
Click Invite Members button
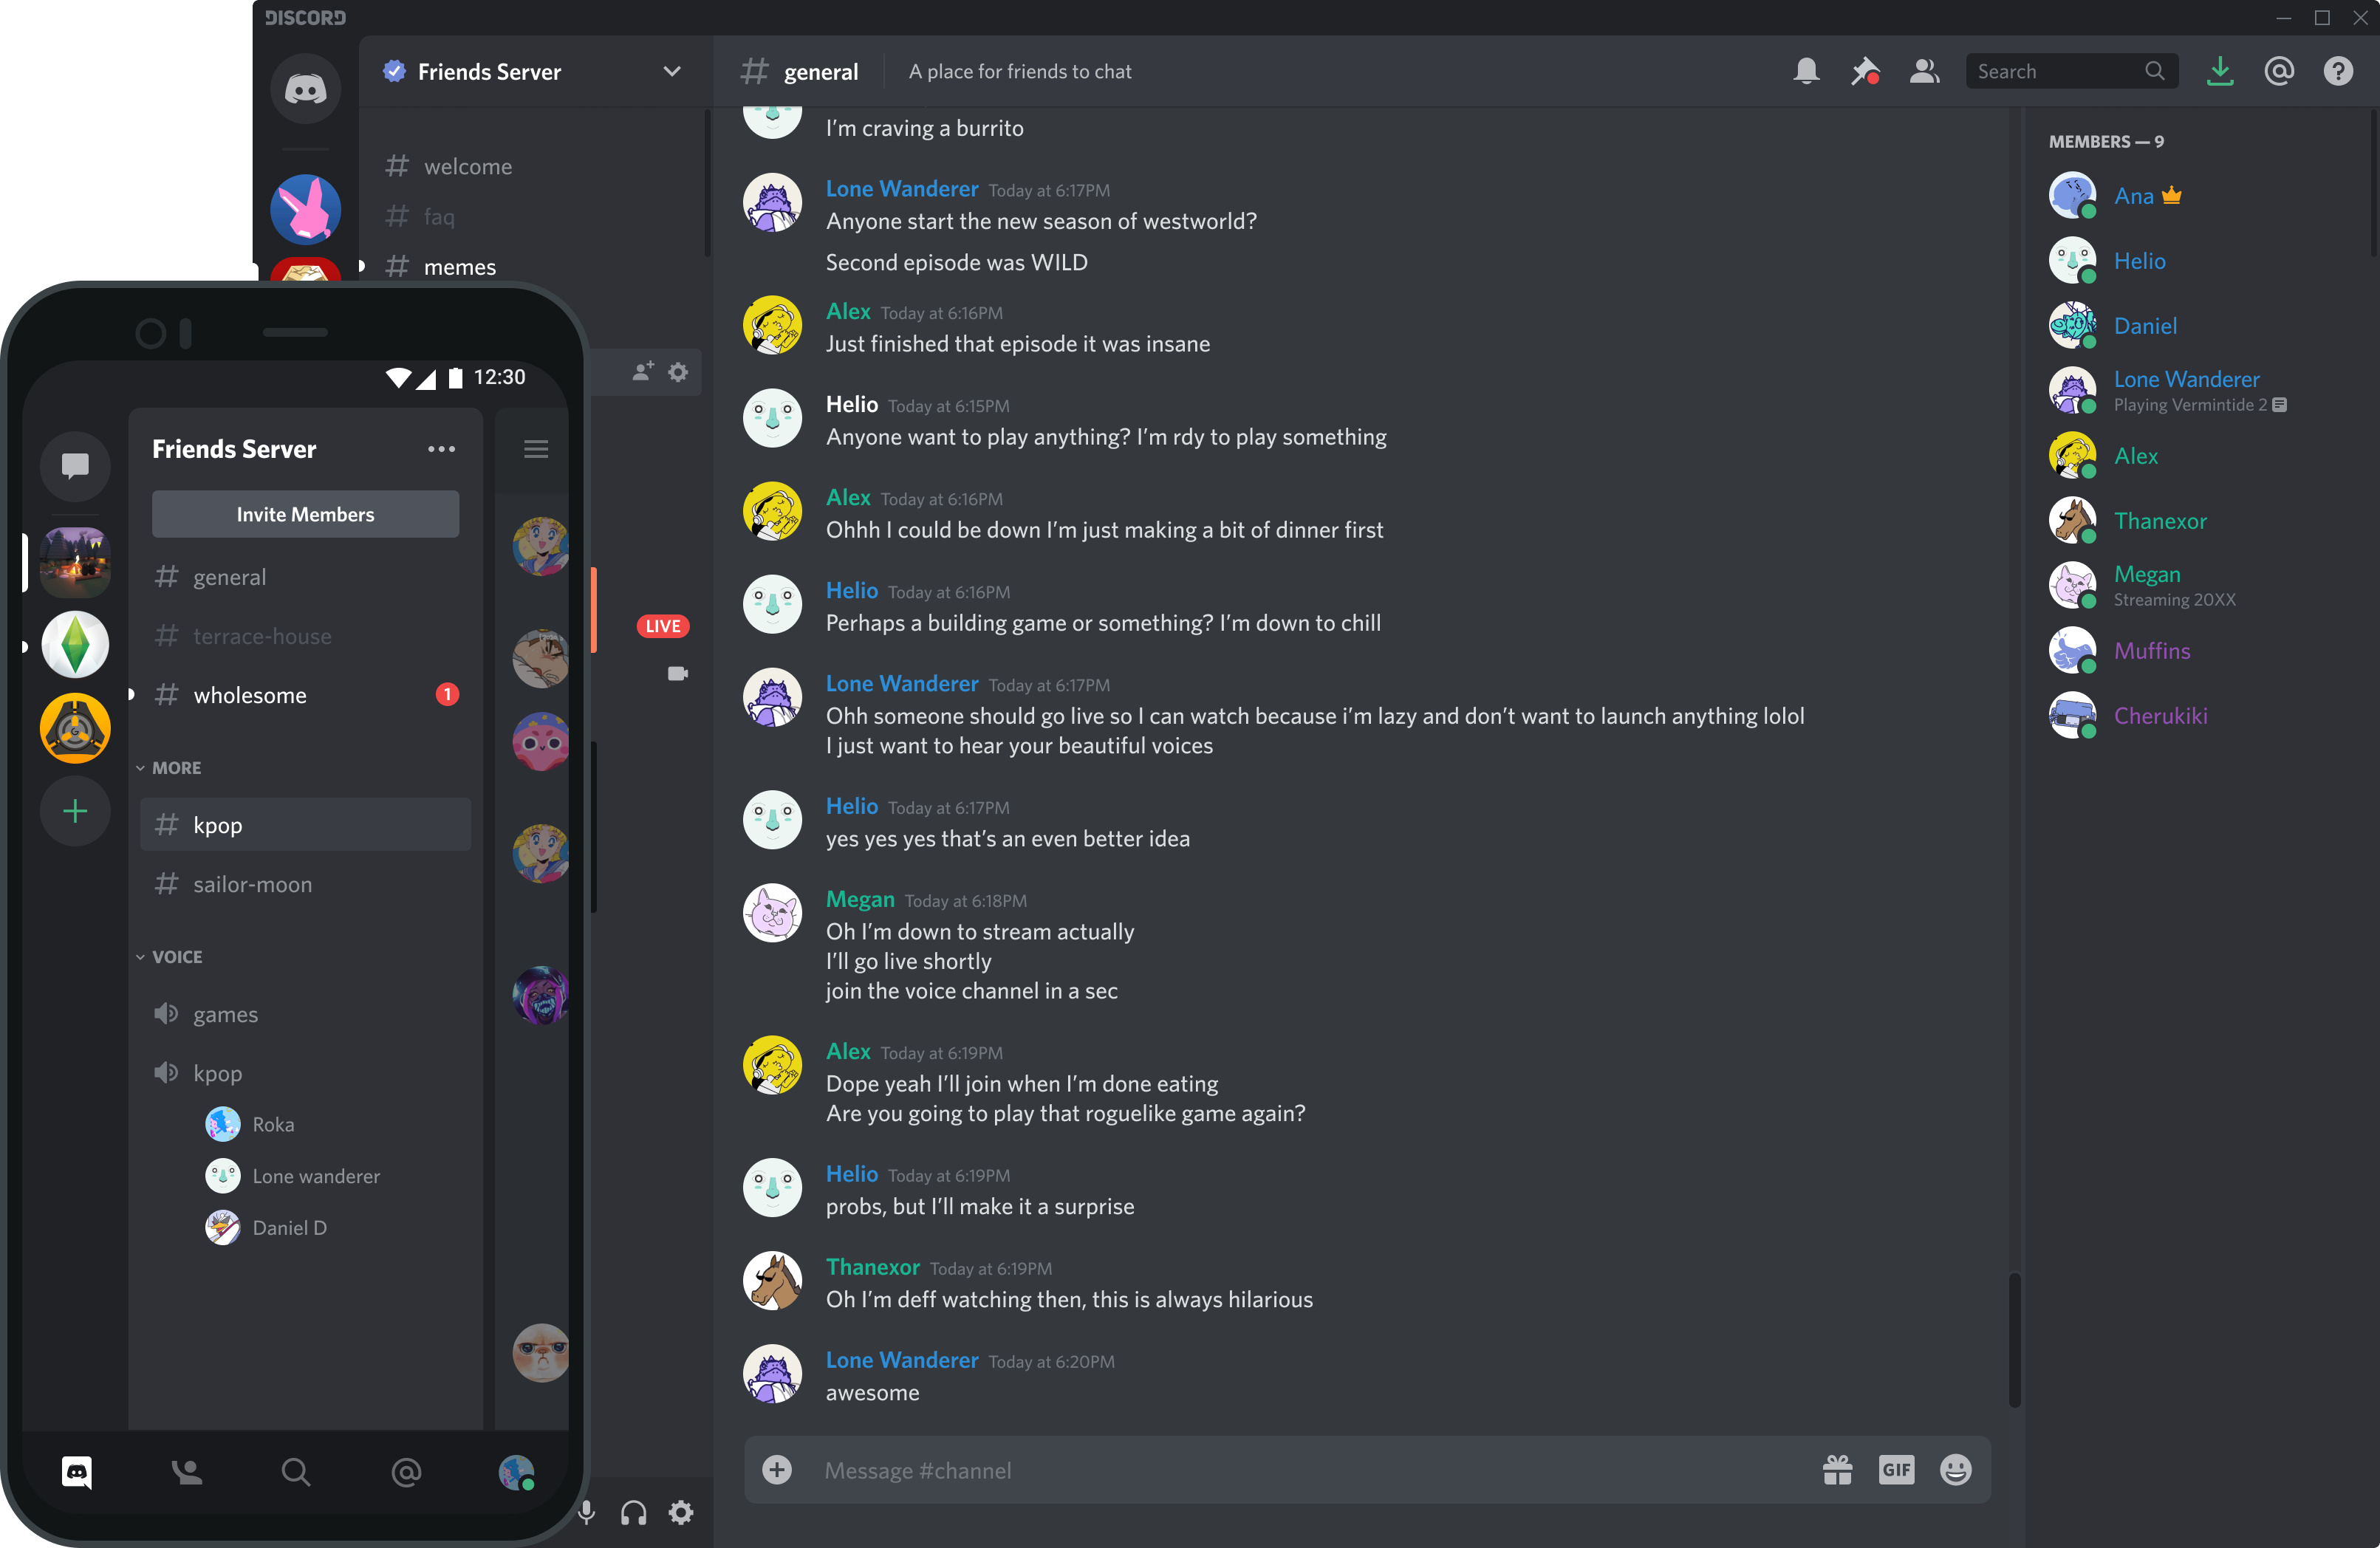tap(304, 513)
